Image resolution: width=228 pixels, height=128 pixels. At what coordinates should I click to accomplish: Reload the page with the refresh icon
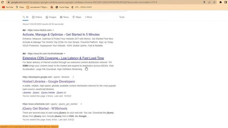(2, 2)
